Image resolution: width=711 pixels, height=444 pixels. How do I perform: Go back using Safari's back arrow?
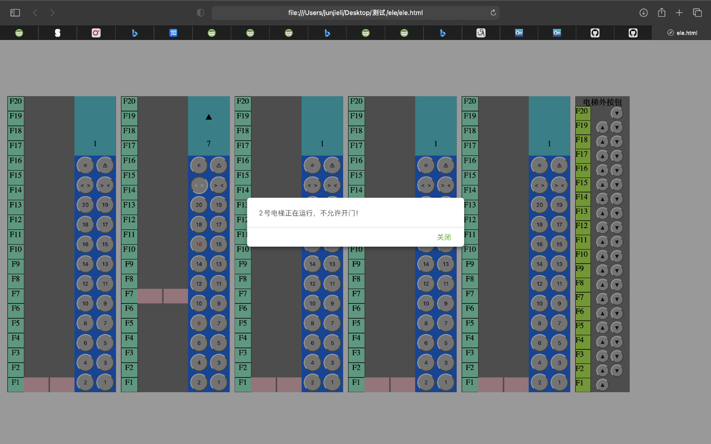(x=35, y=13)
